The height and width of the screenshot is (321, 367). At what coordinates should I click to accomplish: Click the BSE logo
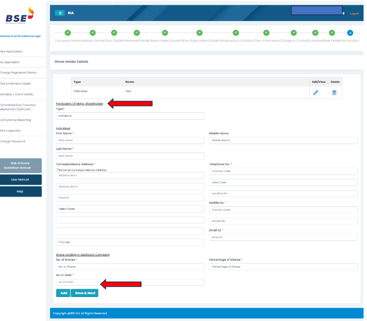tap(20, 17)
